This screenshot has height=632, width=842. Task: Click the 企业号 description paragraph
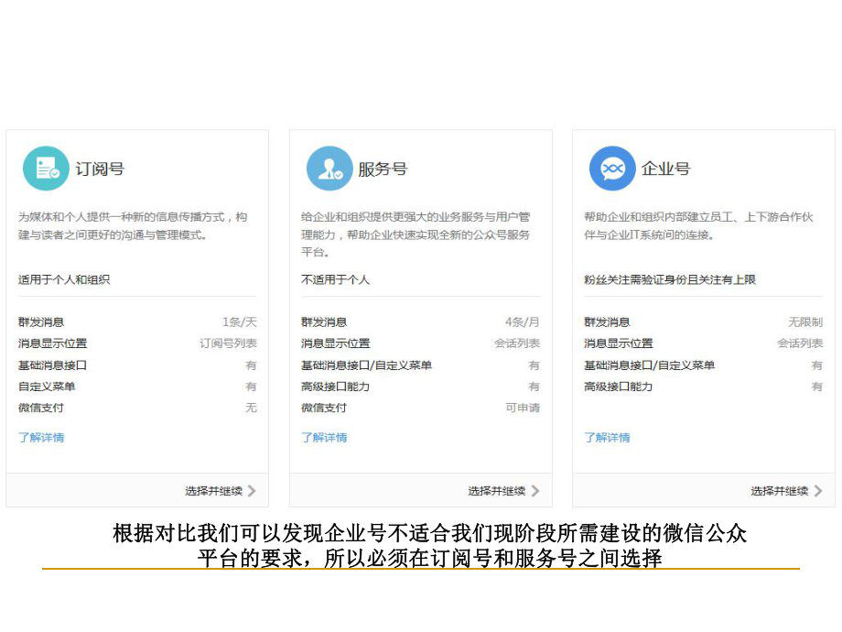[x=698, y=225]
